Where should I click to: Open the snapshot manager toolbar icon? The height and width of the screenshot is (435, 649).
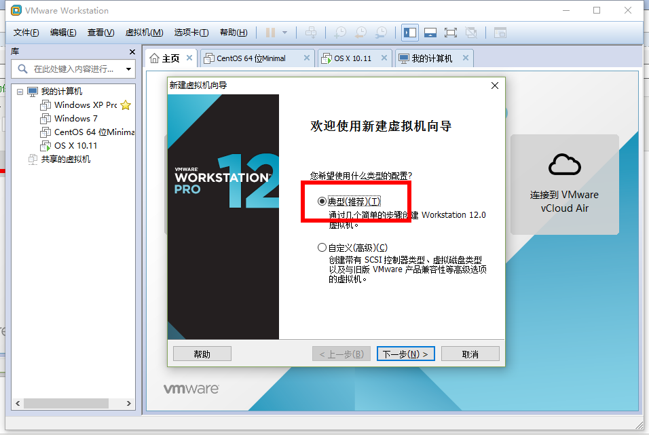(x=382, y=33)
